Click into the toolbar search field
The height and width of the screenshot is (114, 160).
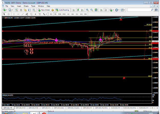[x=139, y=10]
